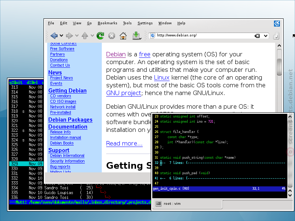Click the Debian Books link

(x=62, y=143)
